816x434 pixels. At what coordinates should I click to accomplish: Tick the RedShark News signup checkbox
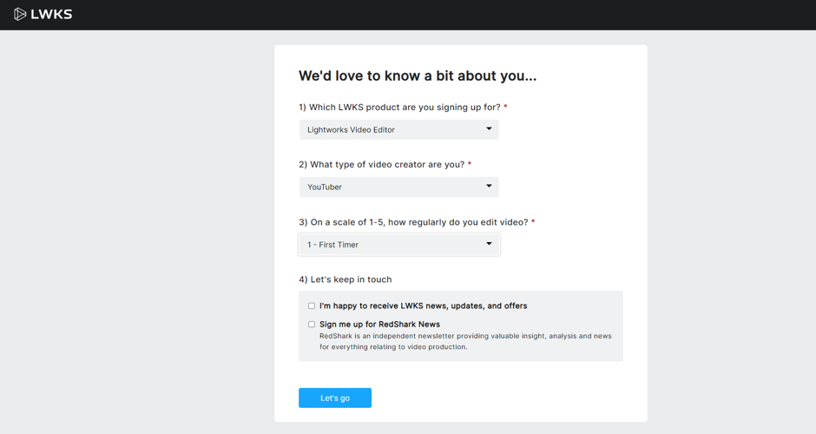pos(311,325)
